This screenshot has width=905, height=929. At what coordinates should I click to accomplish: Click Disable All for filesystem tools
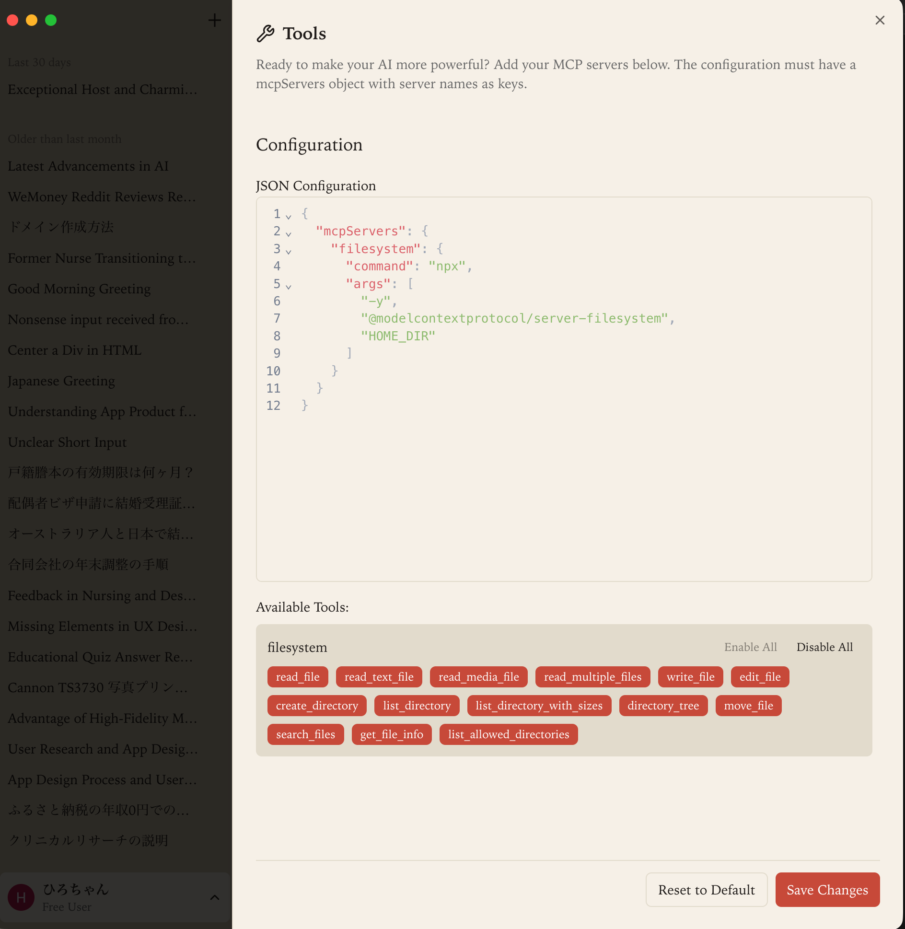pos(824,647)
